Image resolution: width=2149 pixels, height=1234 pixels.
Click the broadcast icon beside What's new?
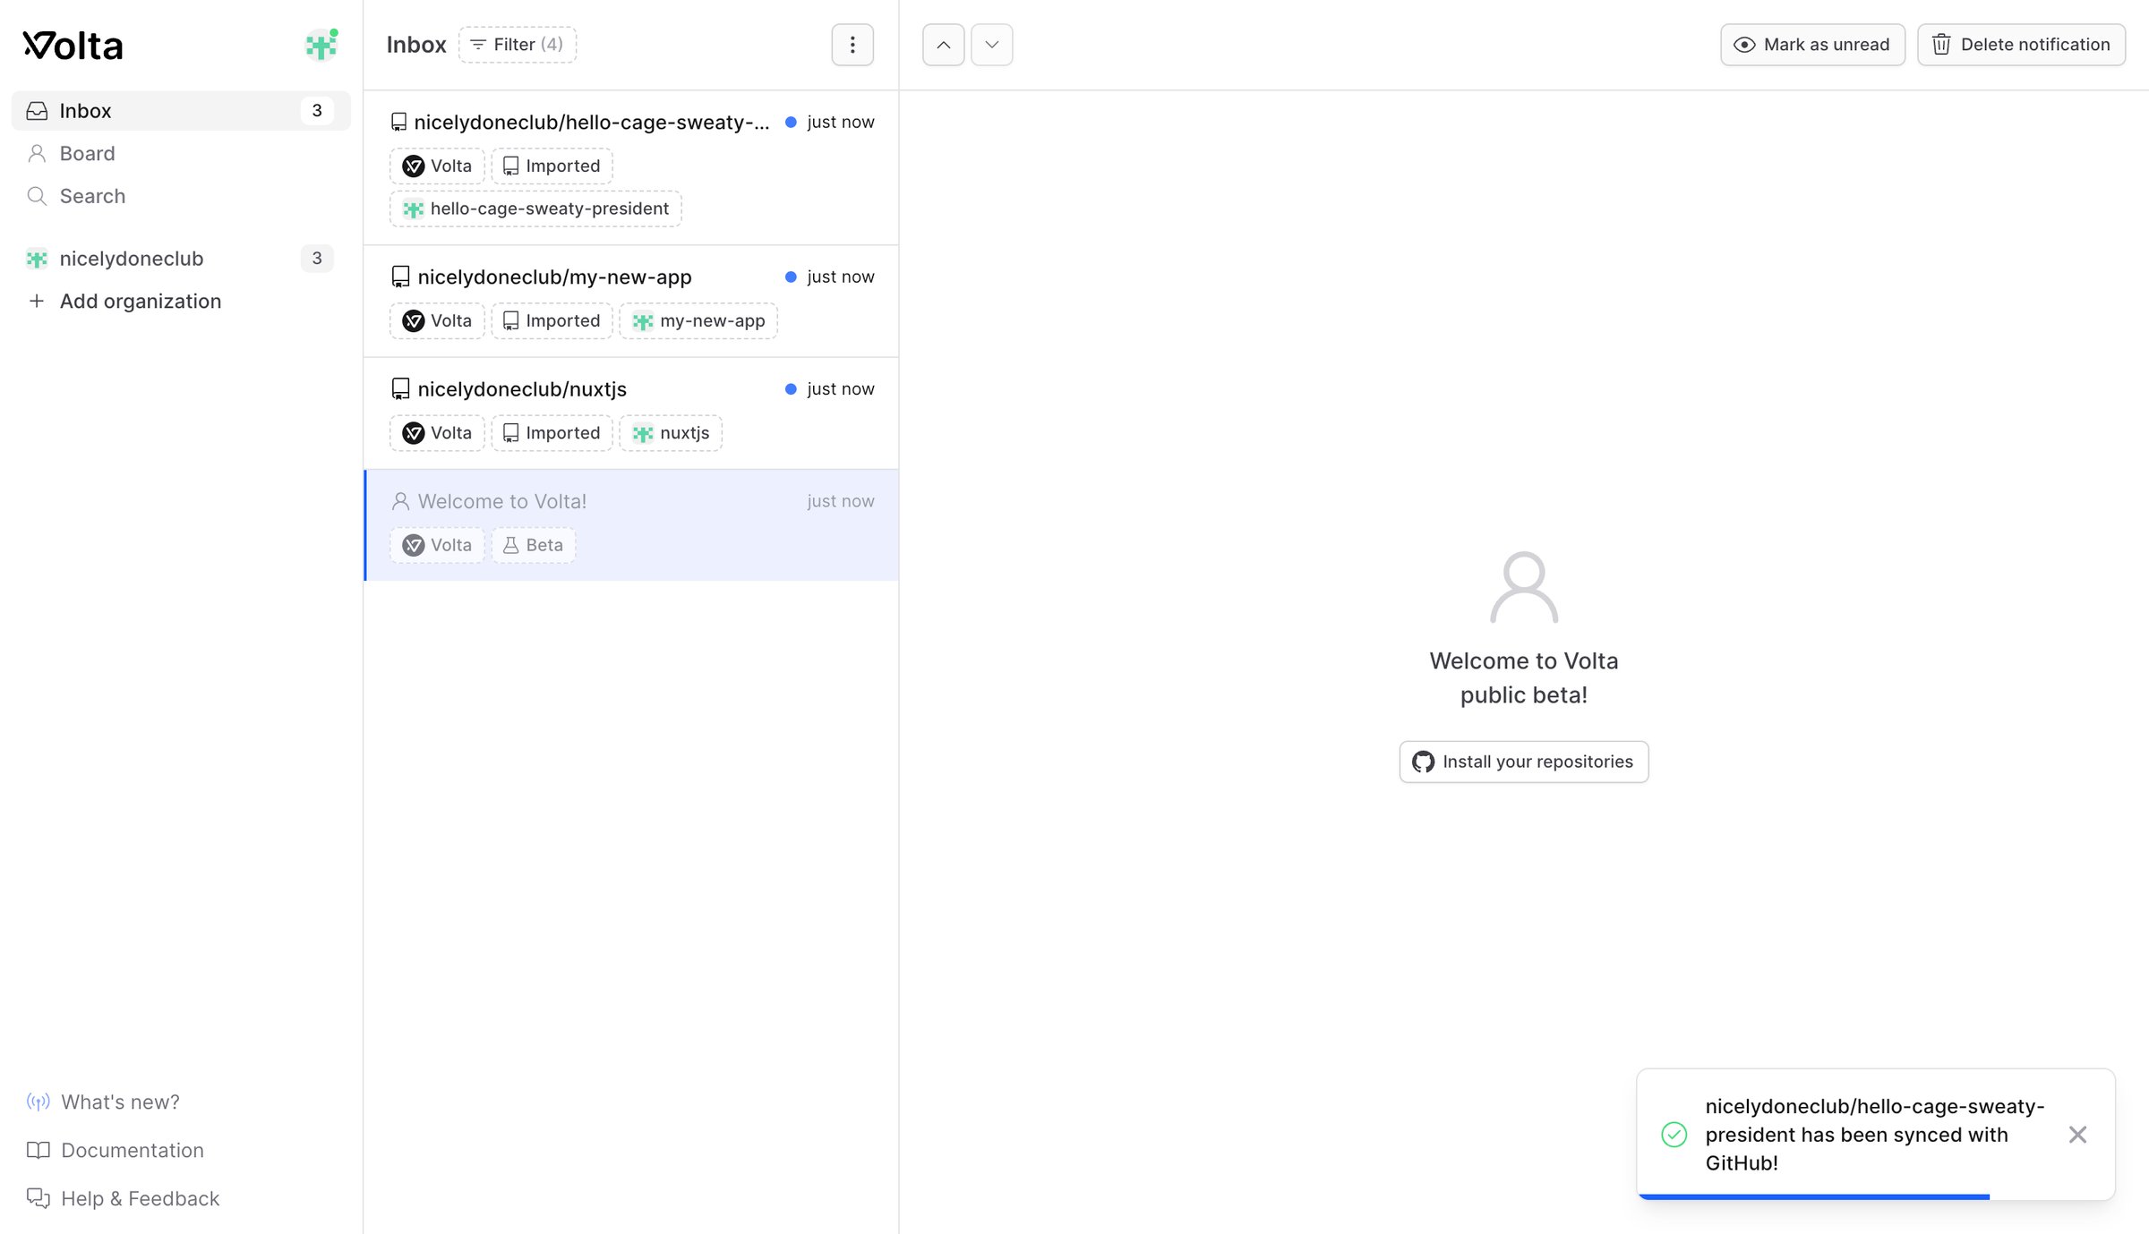click(38, 1102)
